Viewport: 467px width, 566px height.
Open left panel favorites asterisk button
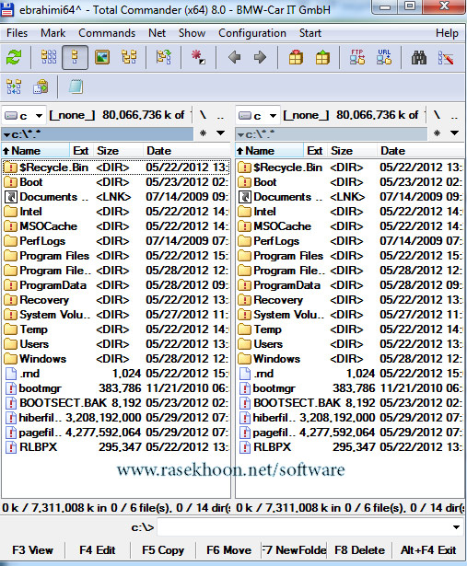pos(203,133)
